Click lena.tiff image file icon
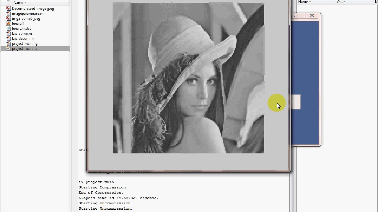Screen dimensions: 378x212 click(8, 24)
